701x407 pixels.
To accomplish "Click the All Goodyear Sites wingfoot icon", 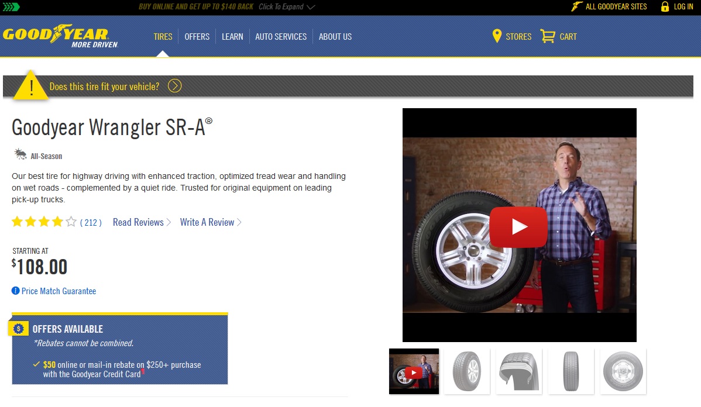I will 577,6.
